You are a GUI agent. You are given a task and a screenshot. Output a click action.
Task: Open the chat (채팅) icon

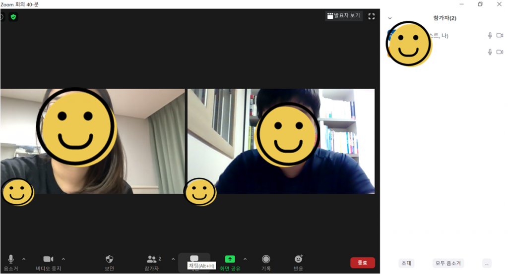[194, 259]
